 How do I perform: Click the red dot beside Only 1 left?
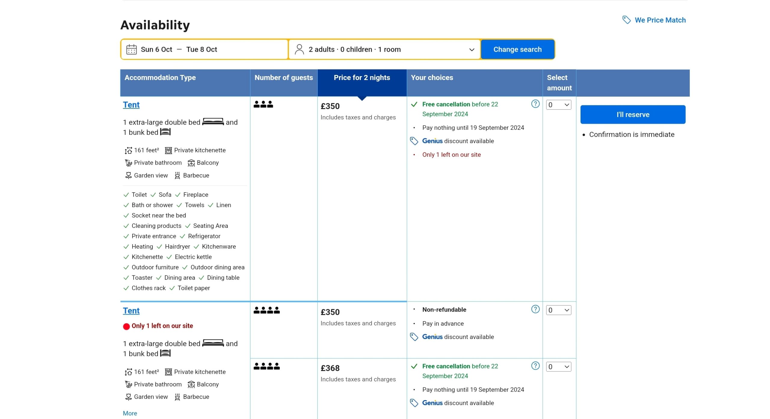126,326
